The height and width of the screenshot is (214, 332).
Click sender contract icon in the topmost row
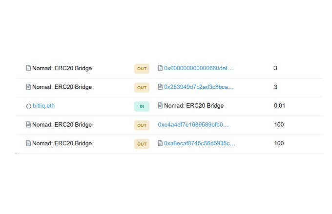(x=28, y=68)
